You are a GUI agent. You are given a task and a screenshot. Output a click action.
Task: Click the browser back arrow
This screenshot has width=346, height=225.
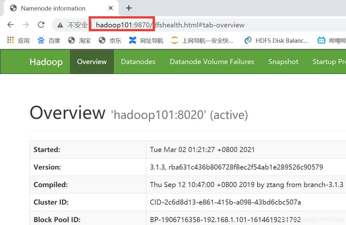tap(10, 25)
